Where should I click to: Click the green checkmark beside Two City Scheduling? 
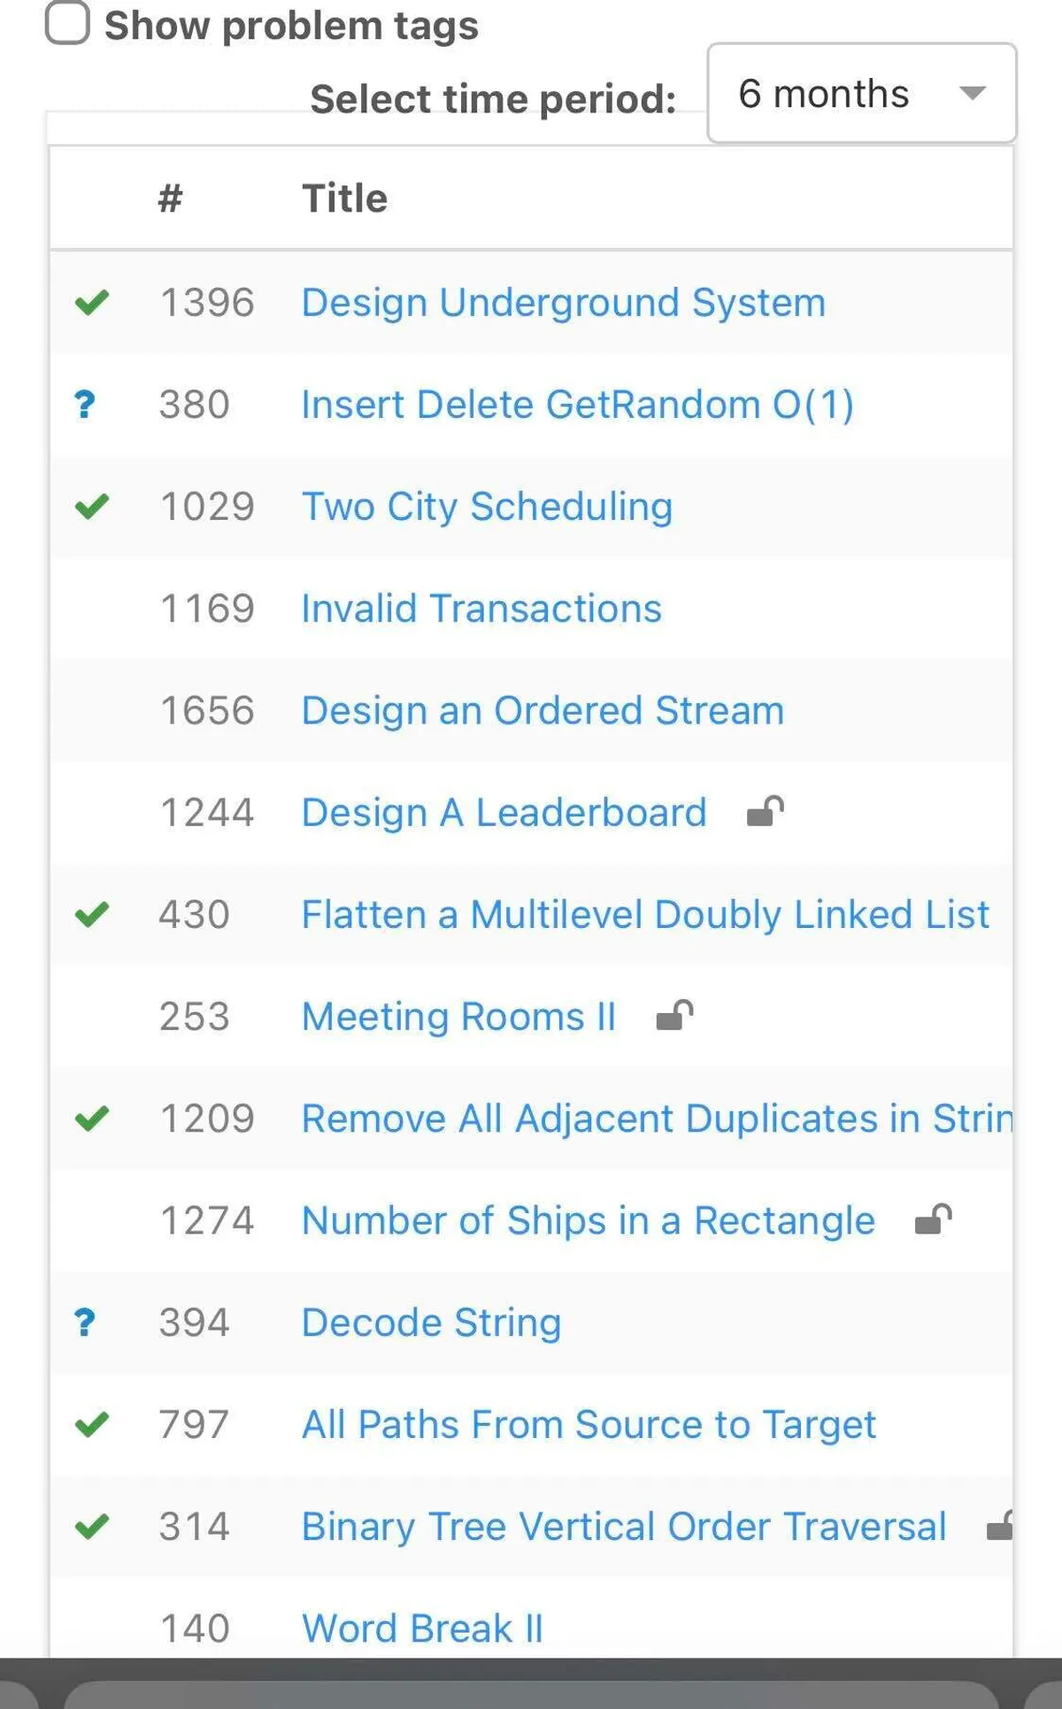[92, 507]
